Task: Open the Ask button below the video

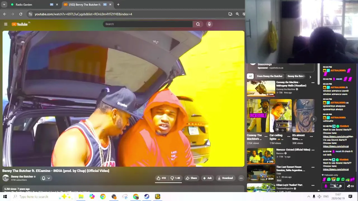Action: pos(207,178)
